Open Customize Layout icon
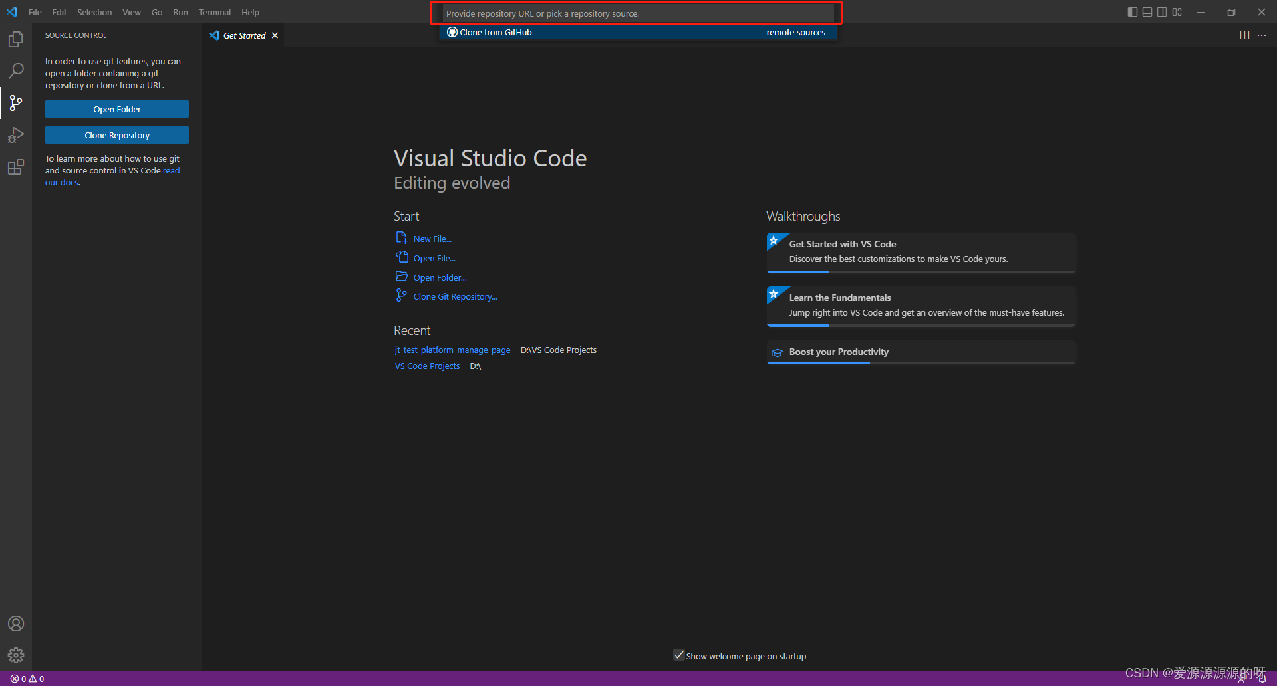1277x686 pixels. tap(1177, 12)
